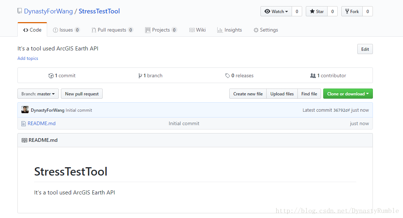
Task: Expand the Branch: master dropdown
Action: point(38,94)
